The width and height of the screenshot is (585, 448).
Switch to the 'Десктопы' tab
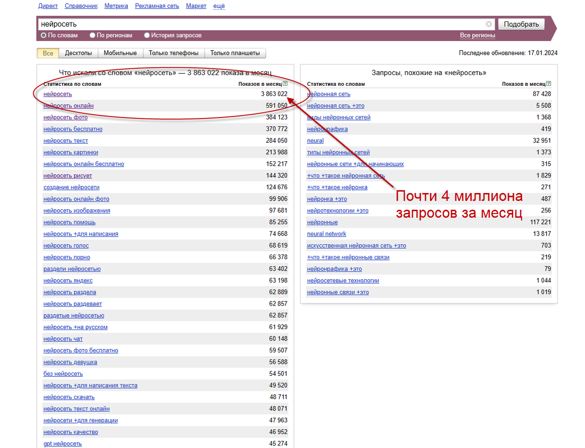click(78, 53)
